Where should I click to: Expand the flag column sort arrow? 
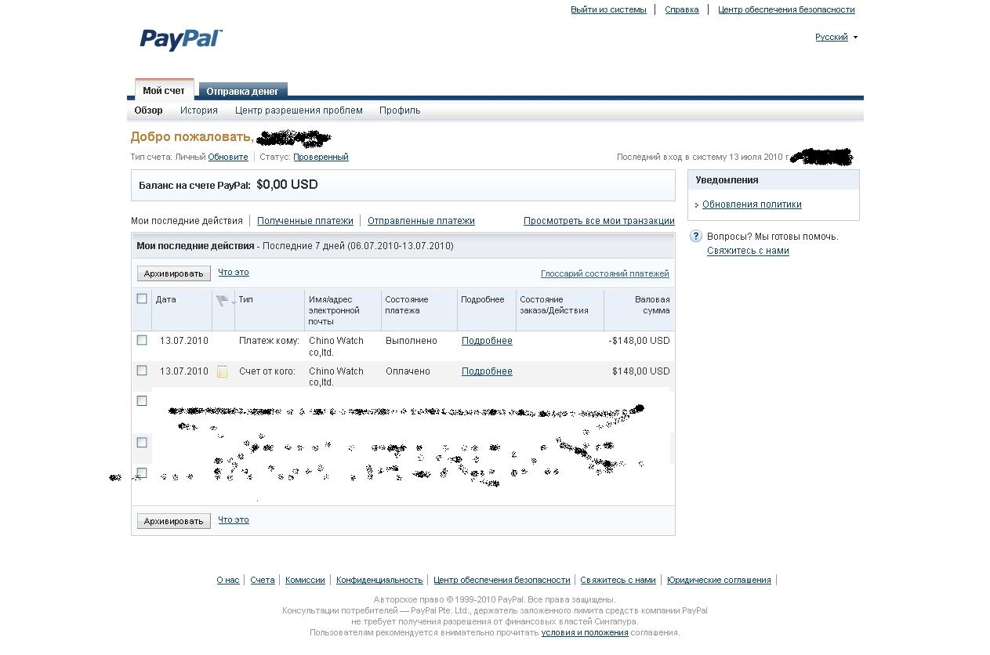(x=234, y=303)
